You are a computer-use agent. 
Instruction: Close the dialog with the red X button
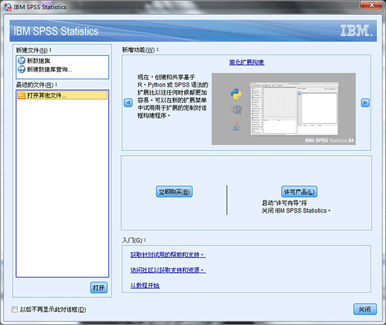(371, 5)
